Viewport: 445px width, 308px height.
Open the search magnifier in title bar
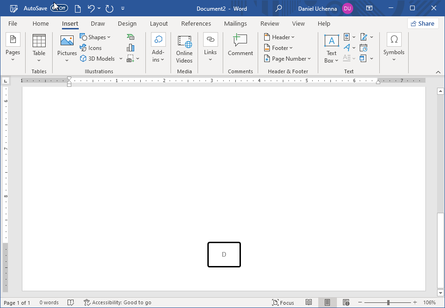coord(279,8)
